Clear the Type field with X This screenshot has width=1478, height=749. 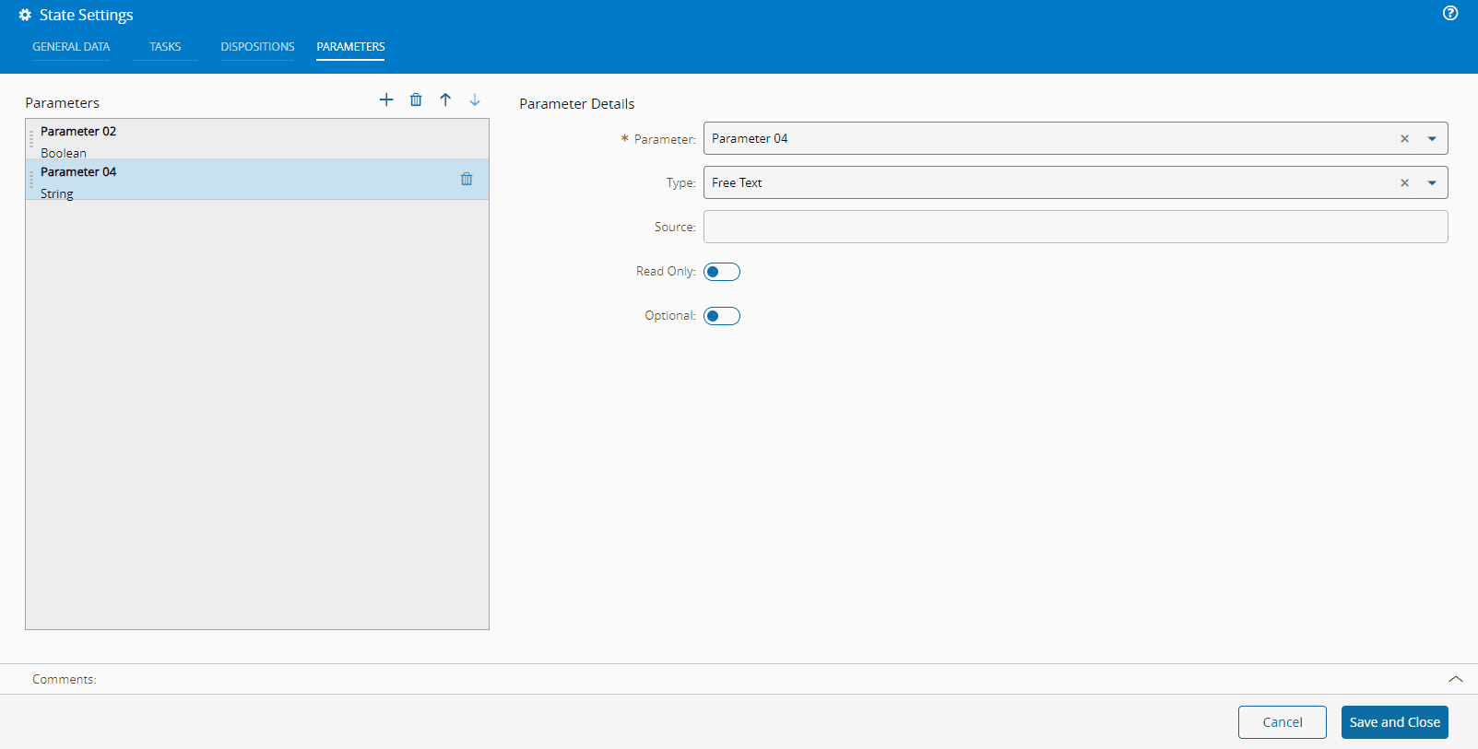coord(1404,182)
